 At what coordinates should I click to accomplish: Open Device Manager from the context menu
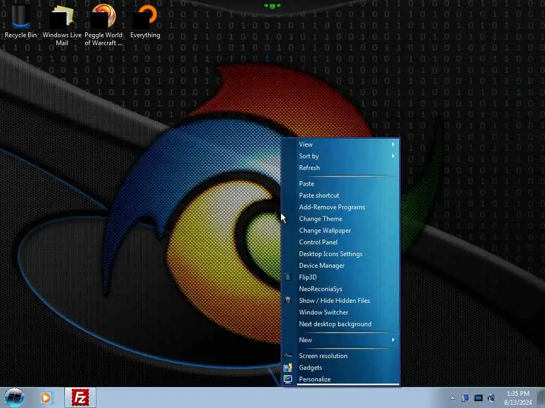click(x=341, y=266)
